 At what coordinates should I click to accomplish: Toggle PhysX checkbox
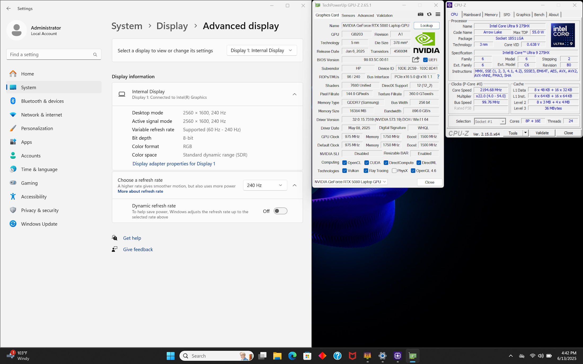point(394,171)
